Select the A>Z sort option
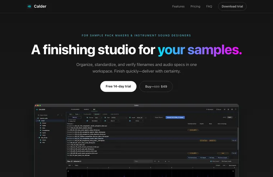Image resolution: width=273 pixels, height=177 pixels. pos(224,118)
